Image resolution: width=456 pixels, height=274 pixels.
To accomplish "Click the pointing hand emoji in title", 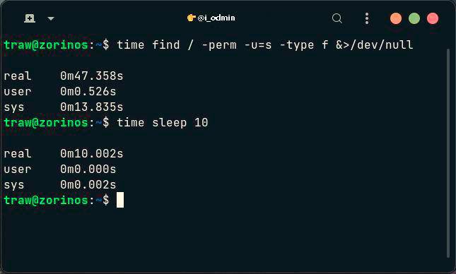I will pyautogui.click(x=191, y=18).
